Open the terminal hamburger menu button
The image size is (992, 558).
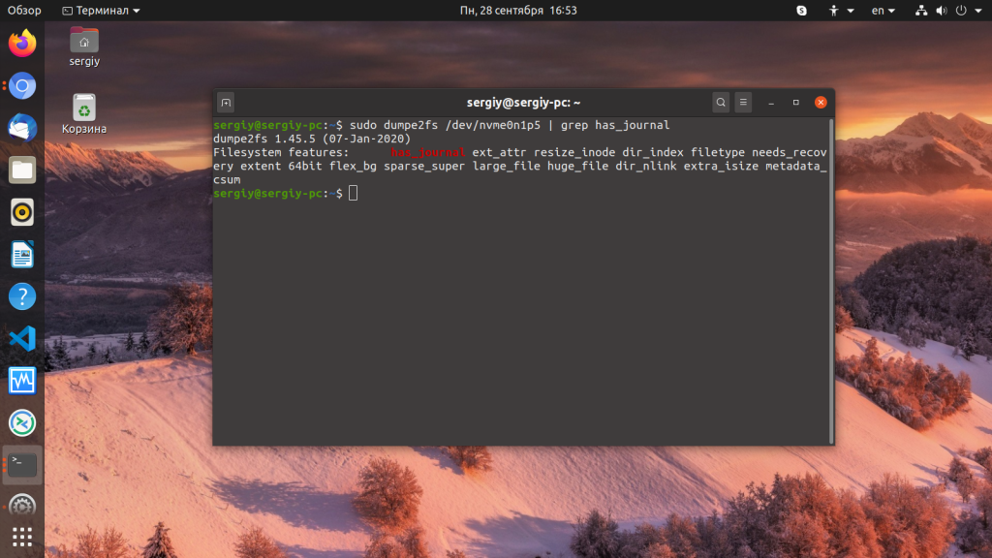pyautogui.click(x=744, y=103)
